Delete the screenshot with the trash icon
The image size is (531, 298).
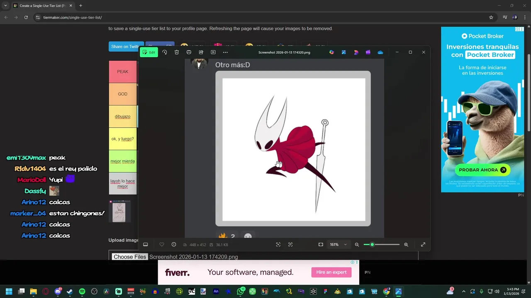tap(177, 52)
